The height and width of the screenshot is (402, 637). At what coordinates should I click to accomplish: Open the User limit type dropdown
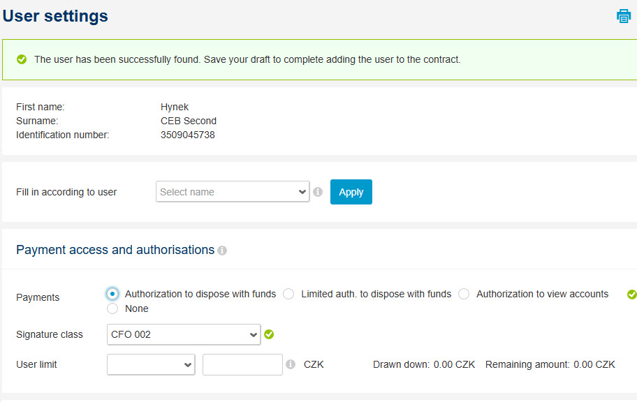tap(151, 364)
